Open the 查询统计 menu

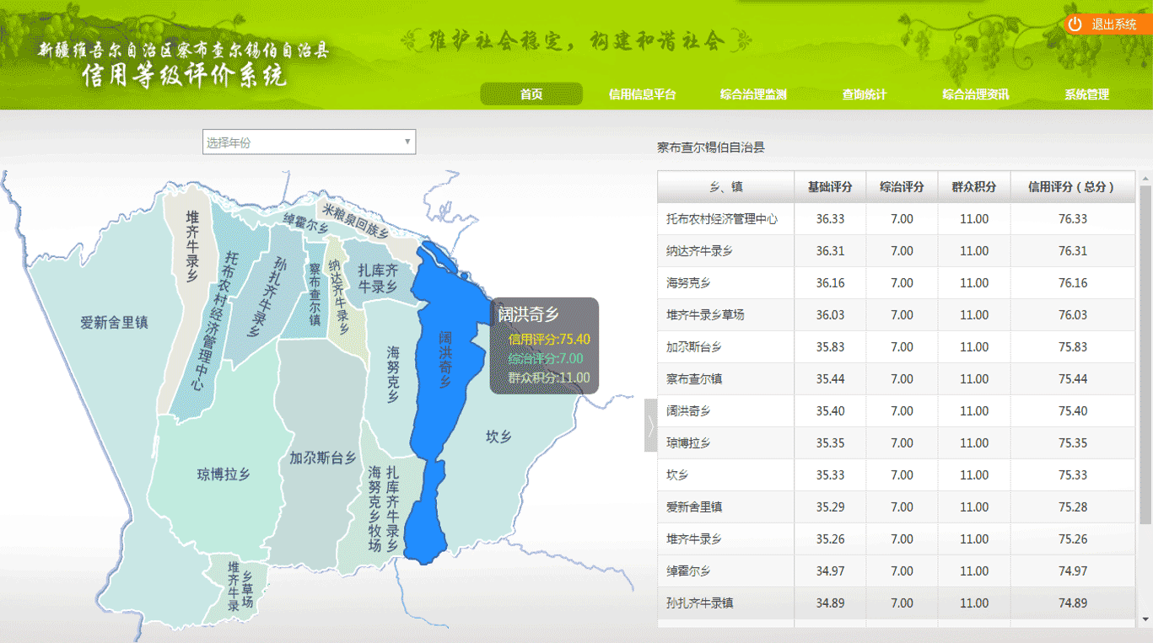point(865,94)
